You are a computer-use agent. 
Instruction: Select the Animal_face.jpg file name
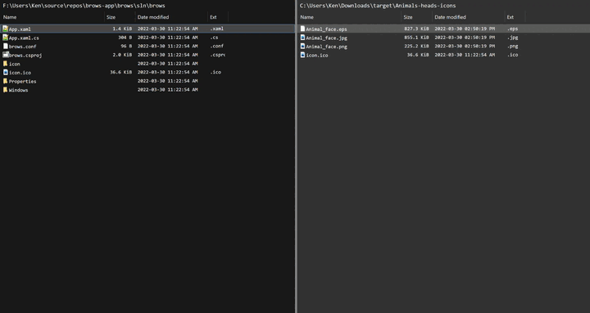pyautogui.click(x=326, y=38)
